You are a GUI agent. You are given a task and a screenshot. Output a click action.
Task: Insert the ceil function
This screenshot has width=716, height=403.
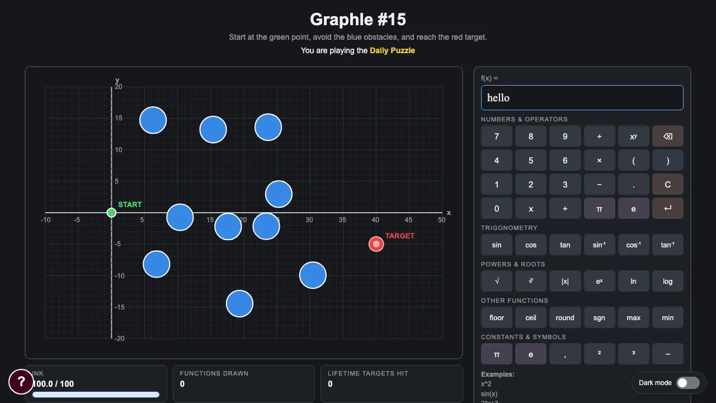click(x=531, y=317)
